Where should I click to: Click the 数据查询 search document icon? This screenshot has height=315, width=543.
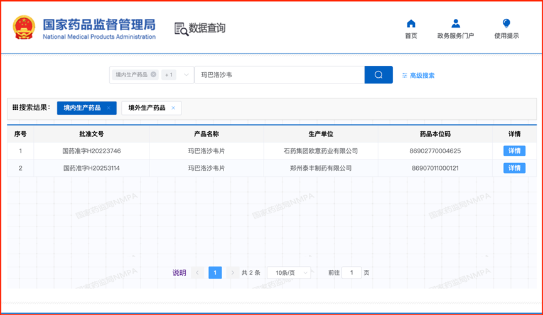[x=181, y=29]
